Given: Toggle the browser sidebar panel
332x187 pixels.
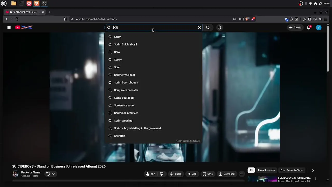Looking at the screenshot, I should point(310,19).
